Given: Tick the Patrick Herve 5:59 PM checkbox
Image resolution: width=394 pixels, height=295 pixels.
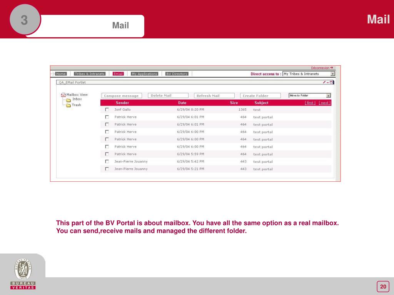Looking at the screenshot, I should 107,154.
